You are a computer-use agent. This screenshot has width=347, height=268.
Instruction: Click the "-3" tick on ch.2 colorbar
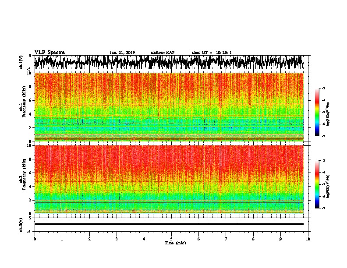pyautogui.click(x=323, y=161)
